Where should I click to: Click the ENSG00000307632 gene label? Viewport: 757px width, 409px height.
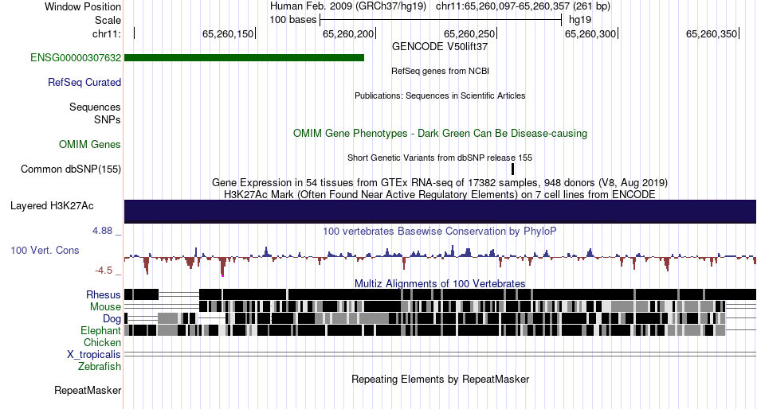click(76, 58)
